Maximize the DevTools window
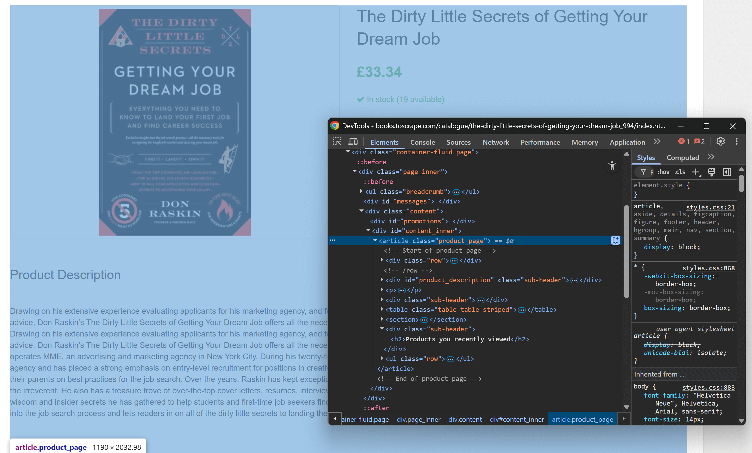The image size is (752, 453). click(x=706, y=126)
